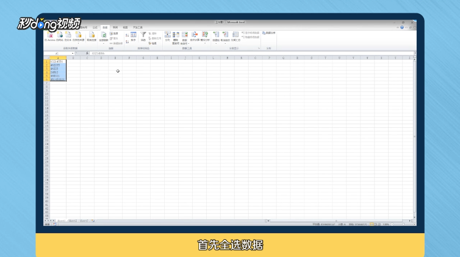This screenshot has height=257, width=460.
Task: Choose the Remove Duplicates icon
Action: point(176,38)
